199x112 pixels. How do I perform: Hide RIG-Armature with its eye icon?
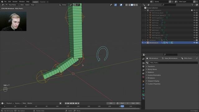(x=194, y=43)
